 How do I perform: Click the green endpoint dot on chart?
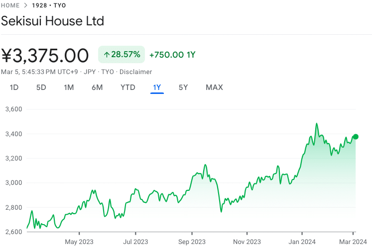point(356,137)
